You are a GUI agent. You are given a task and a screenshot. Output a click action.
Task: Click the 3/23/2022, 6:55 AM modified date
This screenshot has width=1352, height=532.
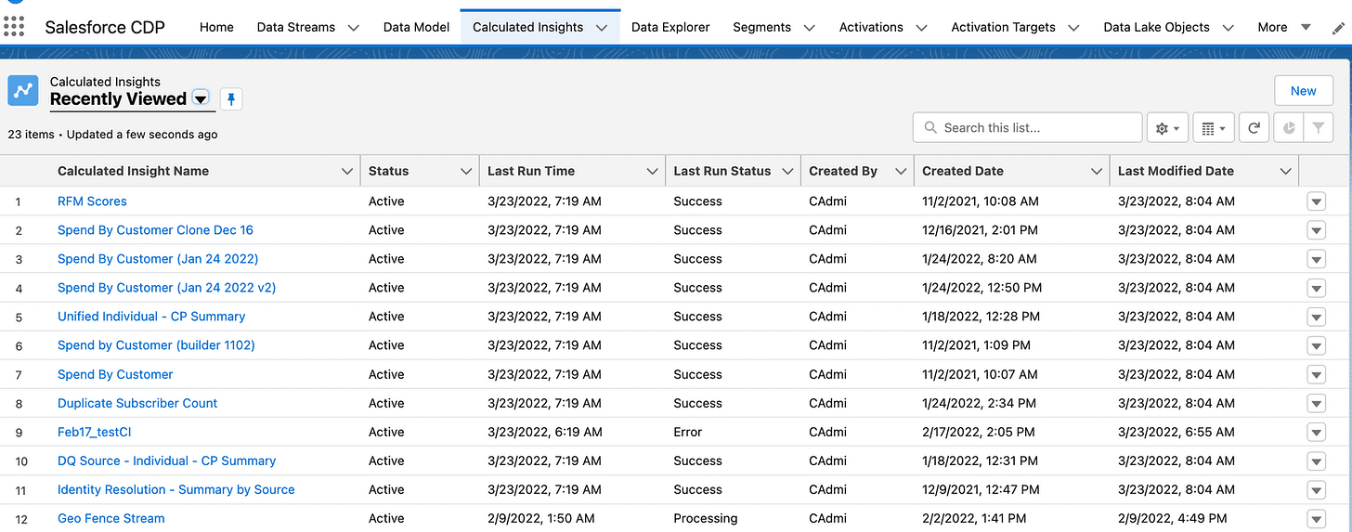point(1176,433)
